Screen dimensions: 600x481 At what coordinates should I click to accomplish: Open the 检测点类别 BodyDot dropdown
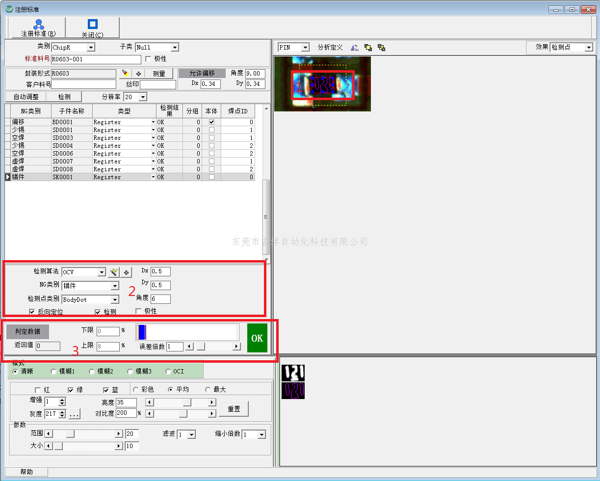pos(115,299)
